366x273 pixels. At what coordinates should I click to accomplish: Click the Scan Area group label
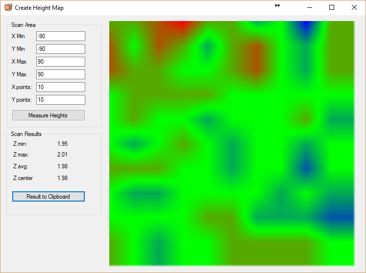23,25
